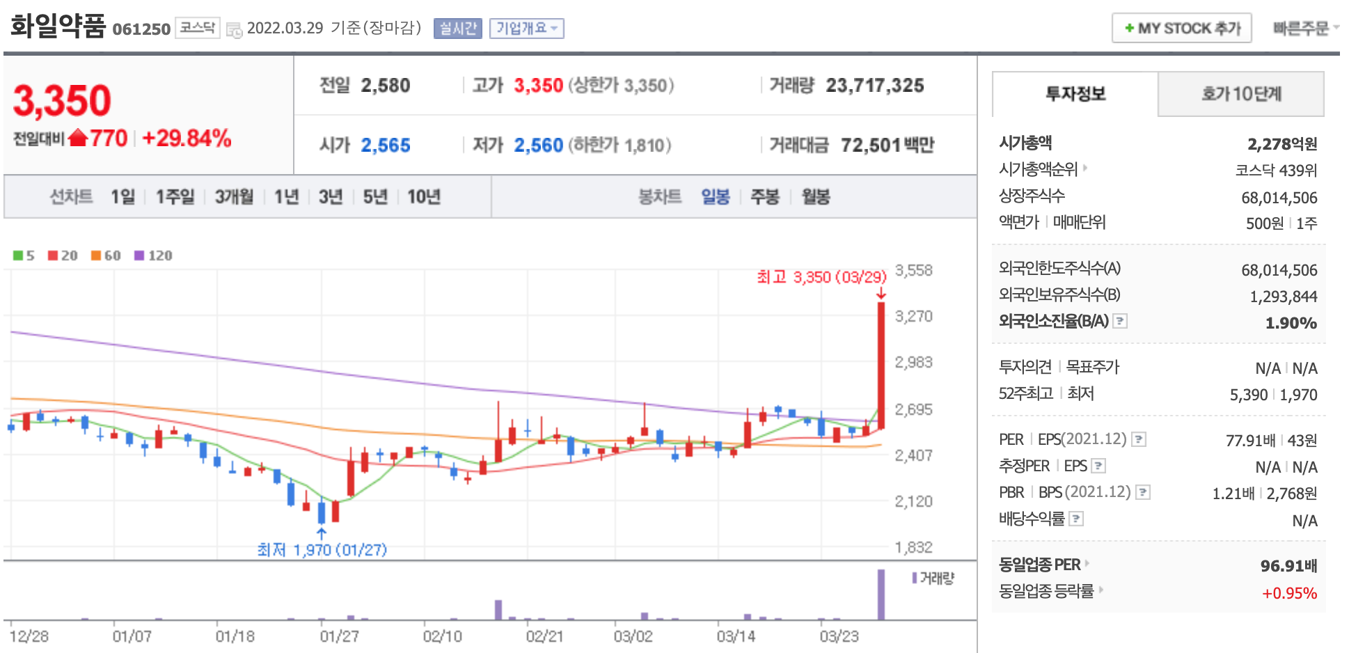
Task: Click the PER value 77.91배
Action: [x=1251, y=441]
